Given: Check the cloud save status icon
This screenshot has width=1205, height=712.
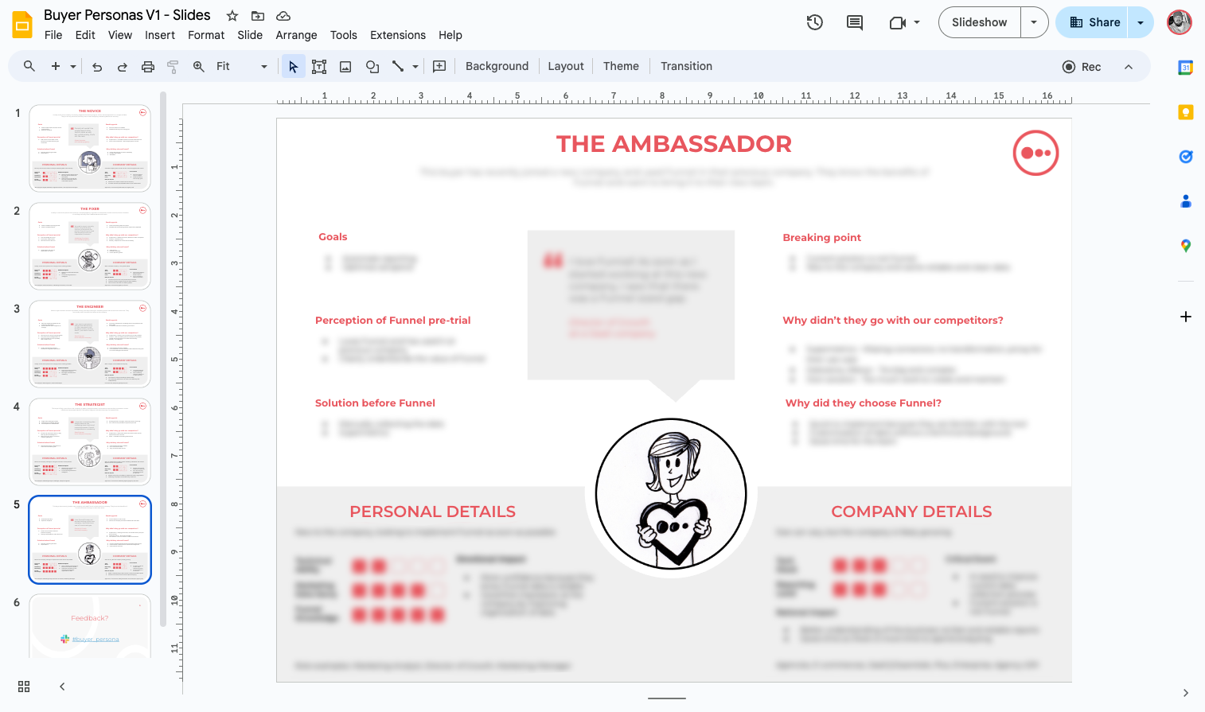Looking at the screenshot, I should coord(283,16).
